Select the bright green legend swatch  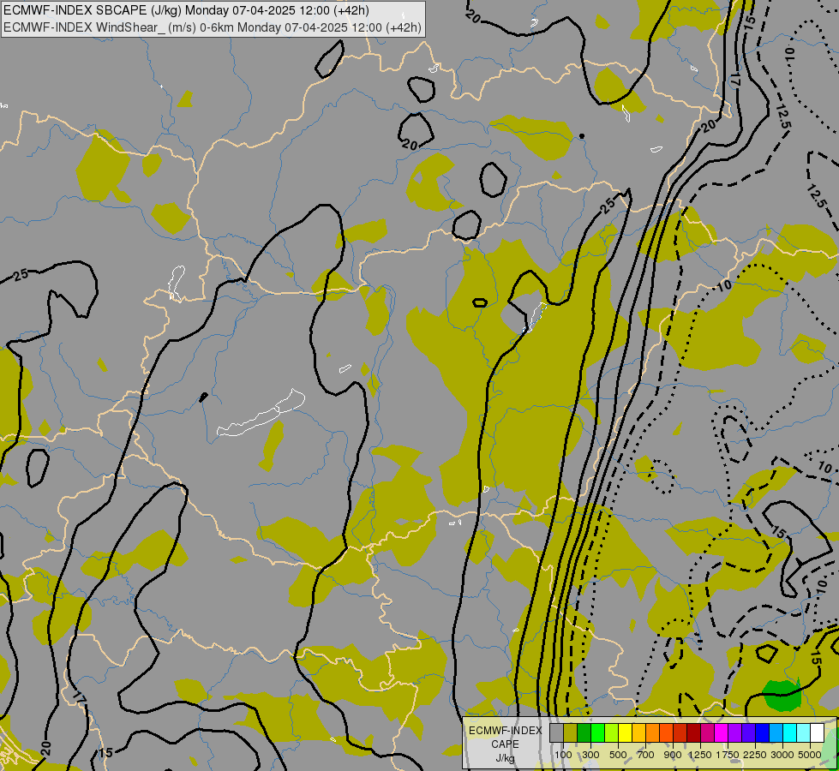pos(598,732)
